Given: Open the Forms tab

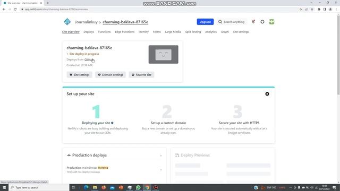Looking at the screenshot, I should [x=157, y=32].
